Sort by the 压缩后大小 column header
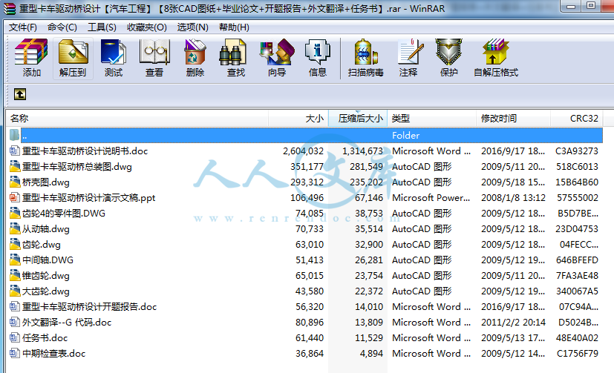614x373 pixels. 358,119
